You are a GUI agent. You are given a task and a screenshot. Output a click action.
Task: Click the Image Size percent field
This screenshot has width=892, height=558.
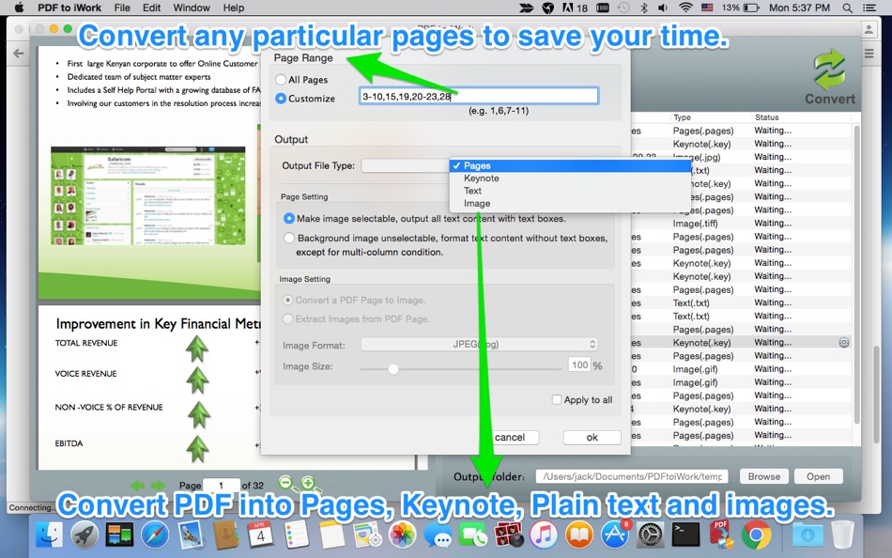tap(579, 365)
